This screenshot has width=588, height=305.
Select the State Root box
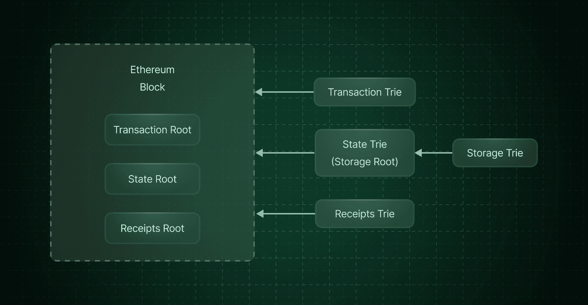click(152, 179)
